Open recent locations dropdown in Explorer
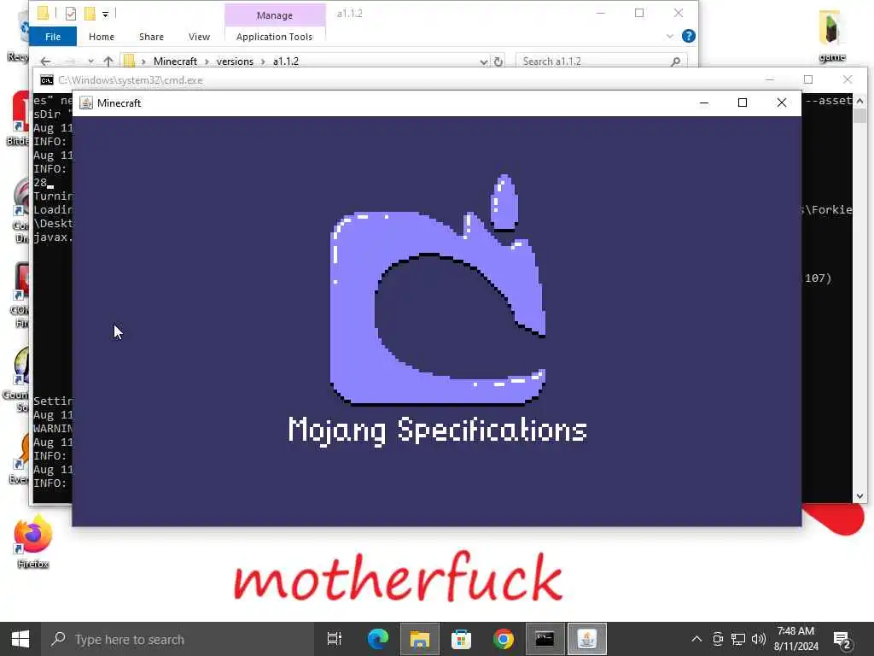 (90, 61)
